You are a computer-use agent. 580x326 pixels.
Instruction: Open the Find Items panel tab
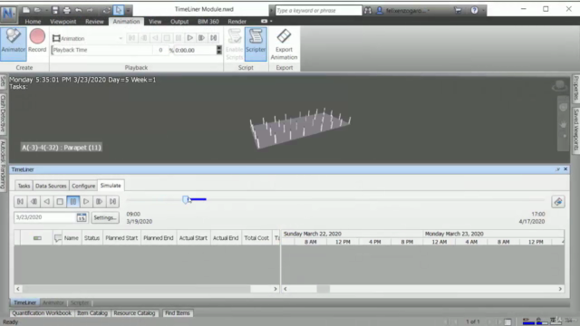tap(178, 313)
